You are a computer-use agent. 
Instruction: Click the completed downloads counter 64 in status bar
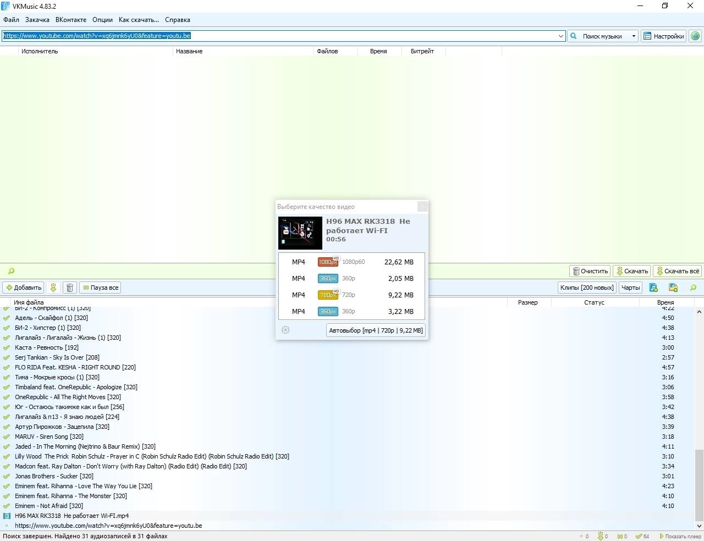(x=642, y=536)
